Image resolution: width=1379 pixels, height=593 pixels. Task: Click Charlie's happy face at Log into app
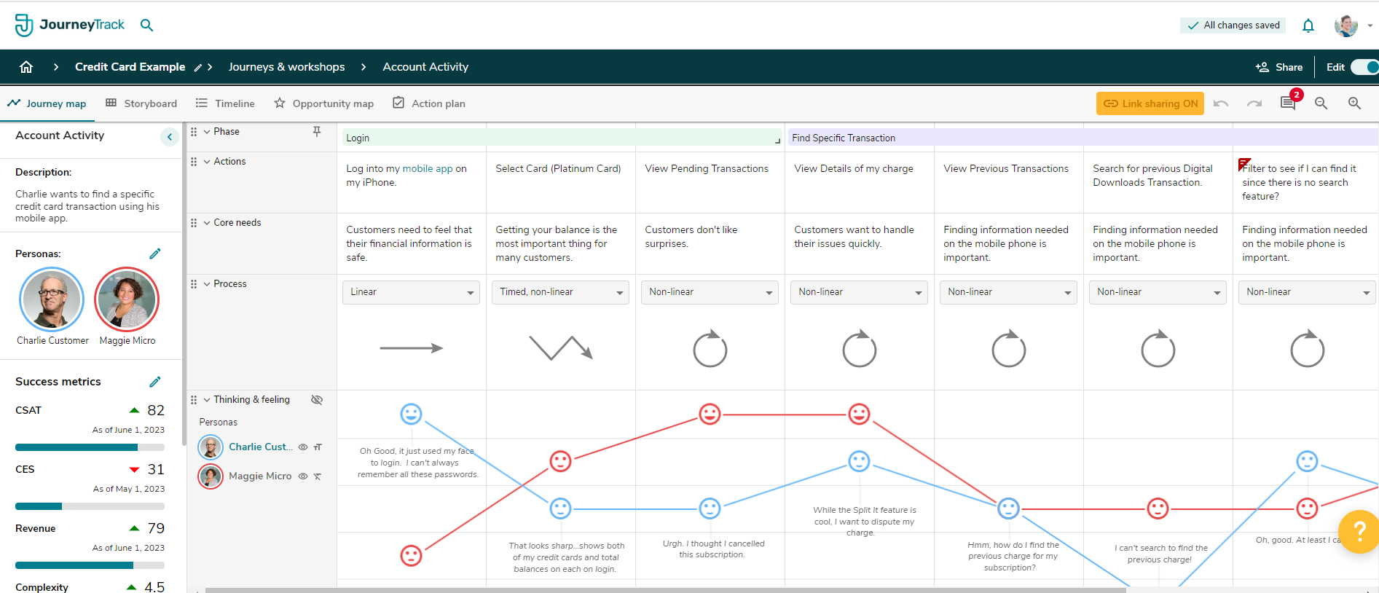(x=411, y=414)
